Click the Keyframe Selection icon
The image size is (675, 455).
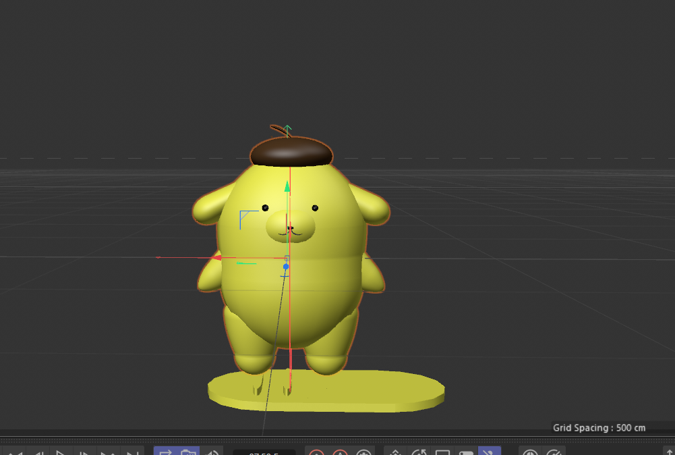click(x=364, y=452)
